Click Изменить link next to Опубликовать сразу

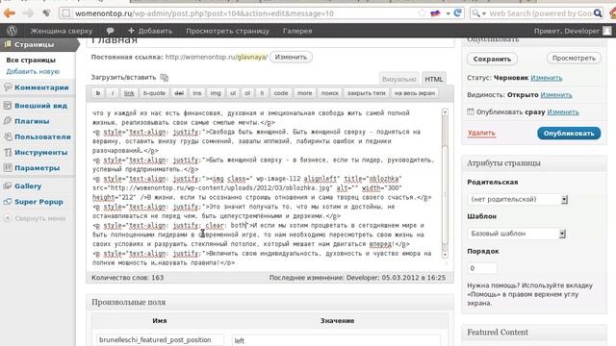pos(563,111)
